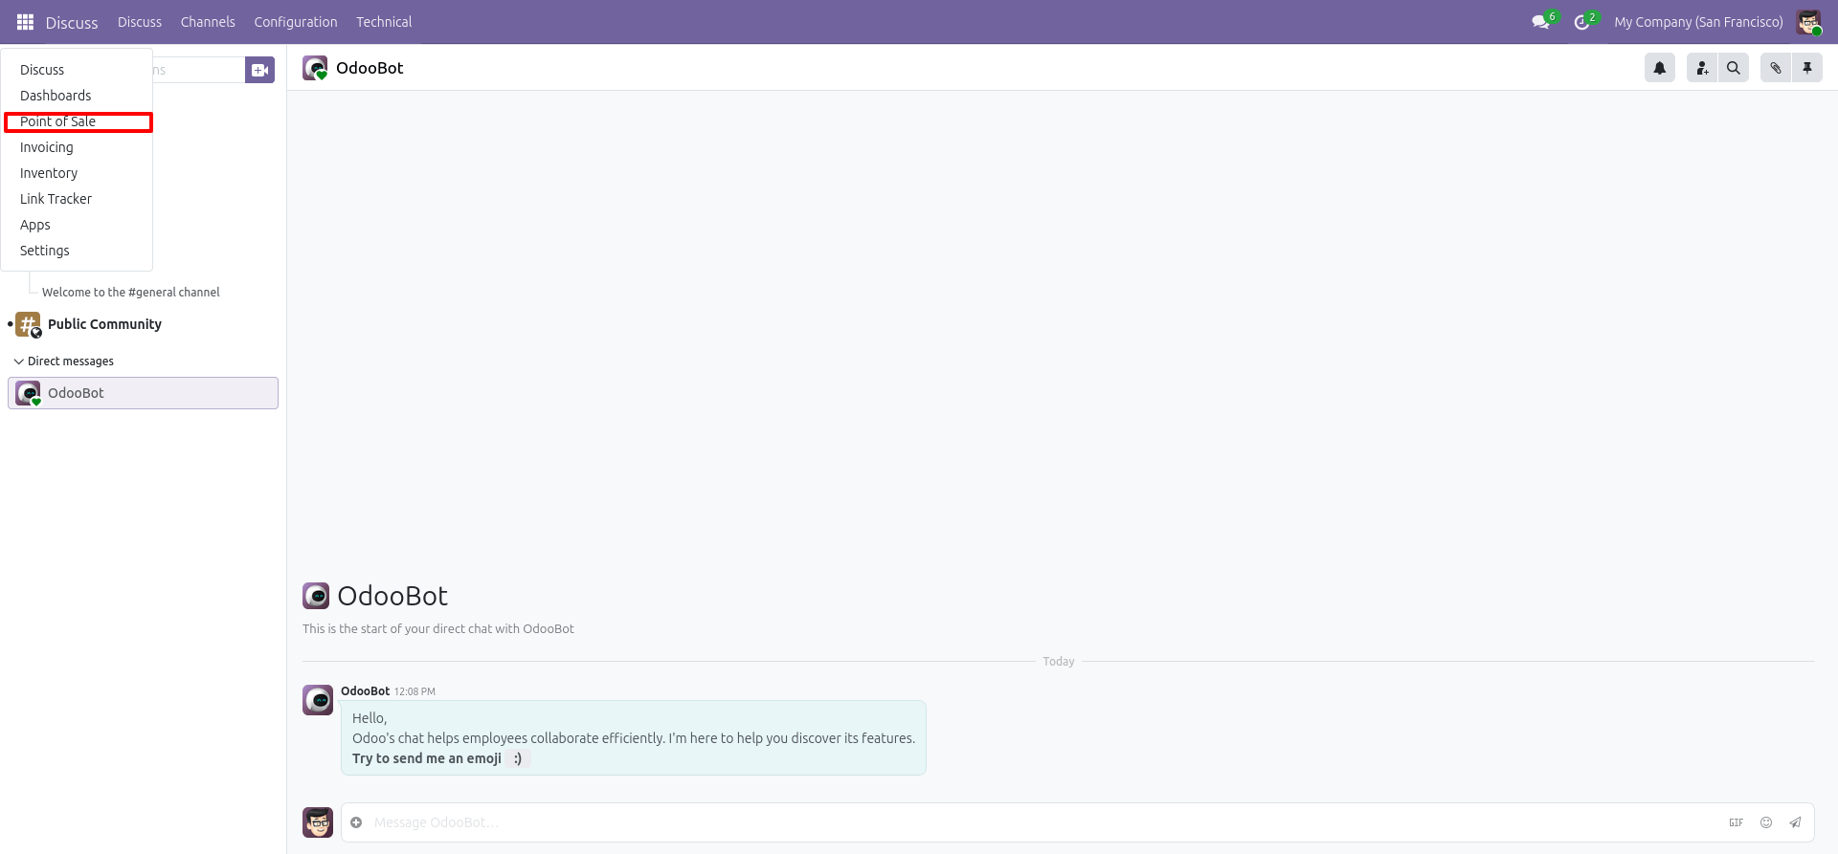Open Apps from the apps dropdown

coord(77,225)
